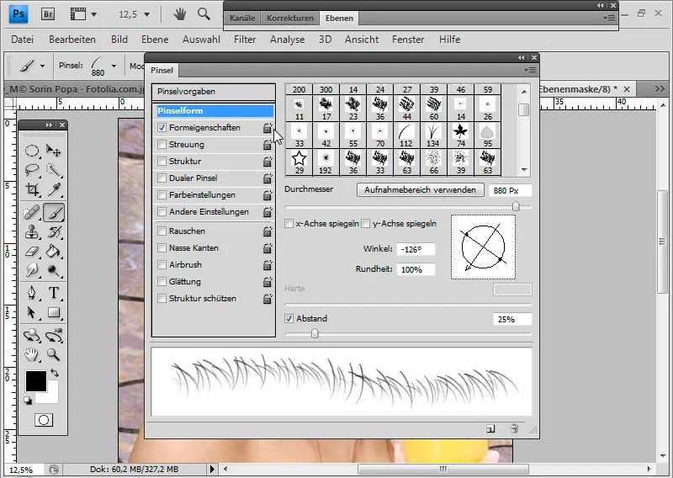Swap foreground and background colors
The image size is (673, 478).
click(x=55, y=372)
